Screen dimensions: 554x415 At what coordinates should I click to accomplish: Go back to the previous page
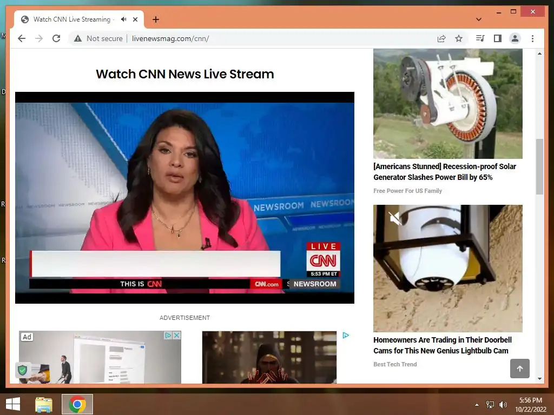click(22, 38)
